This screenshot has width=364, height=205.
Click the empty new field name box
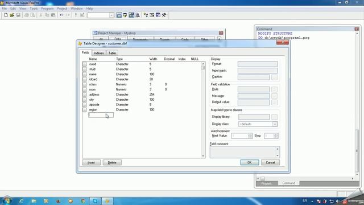tap(101, 115)
